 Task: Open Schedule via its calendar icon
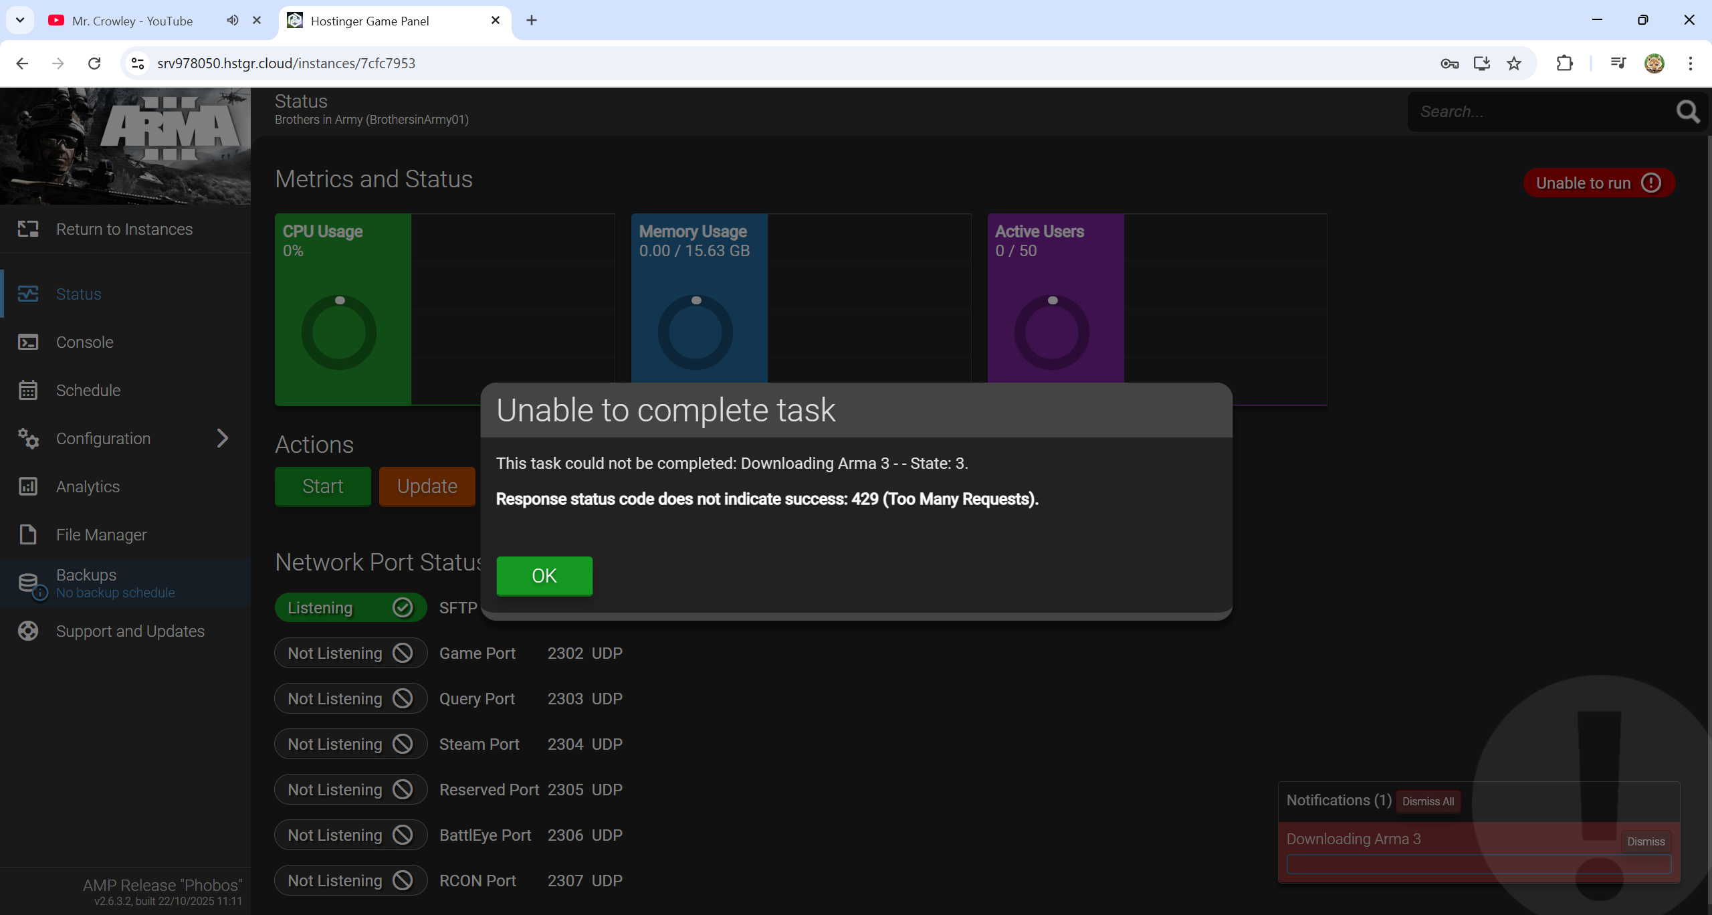[x=28, y=391]
